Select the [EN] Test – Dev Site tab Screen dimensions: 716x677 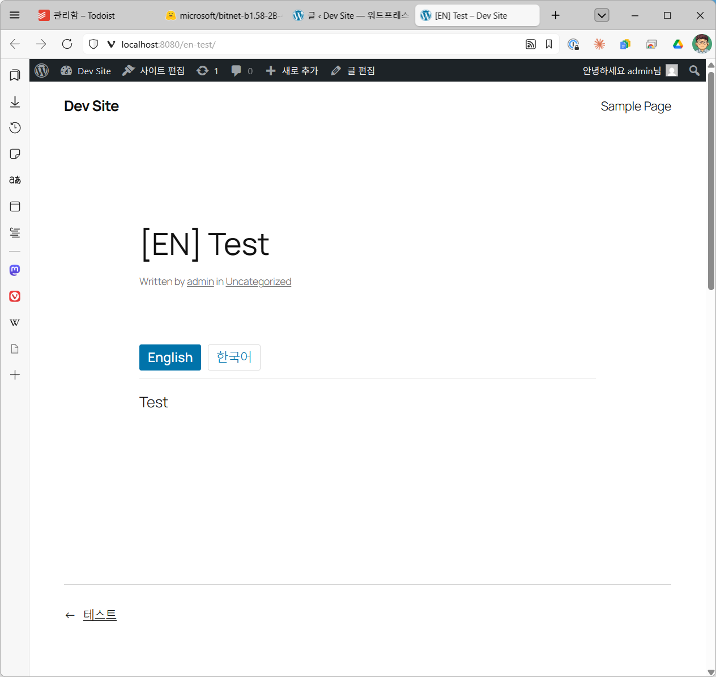(478, 15)
